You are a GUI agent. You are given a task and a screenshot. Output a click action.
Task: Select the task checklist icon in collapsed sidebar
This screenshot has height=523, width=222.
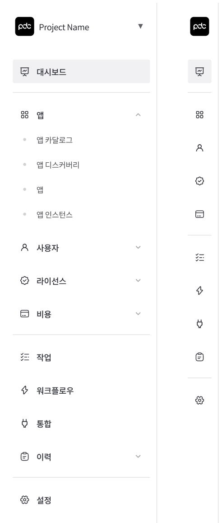[199, 258]
